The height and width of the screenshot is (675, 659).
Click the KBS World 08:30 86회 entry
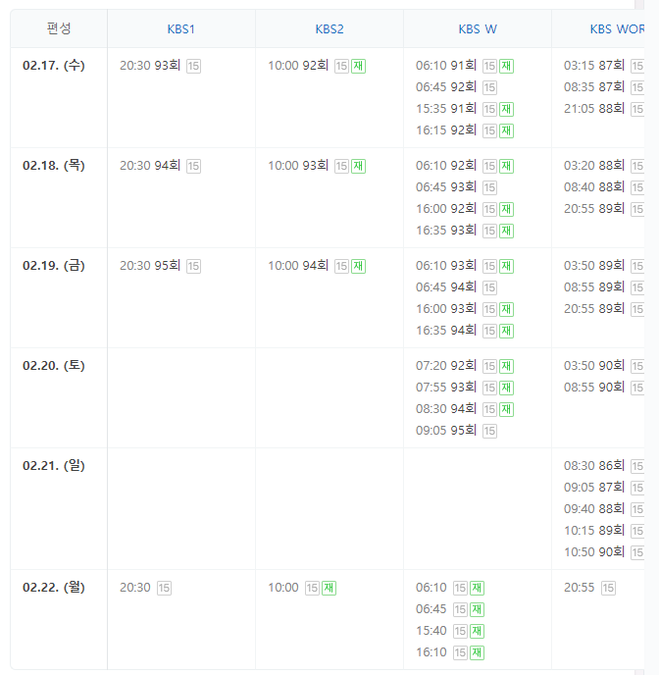(x=594, y=466)
